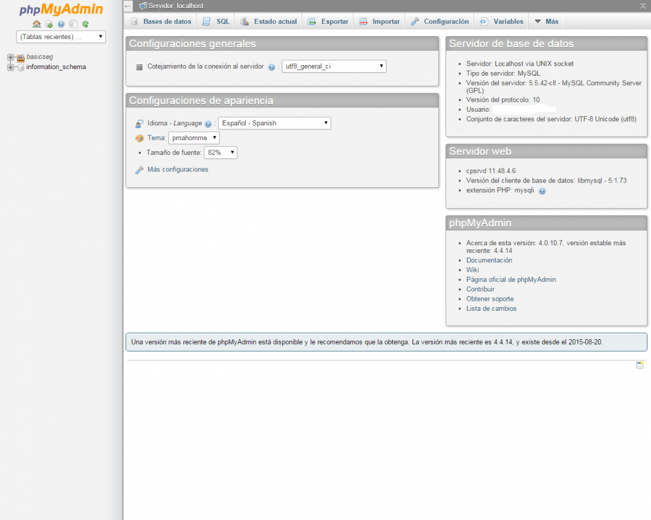
Task: Click the collapse-top arrow at header right
Action: click(643, 6)
